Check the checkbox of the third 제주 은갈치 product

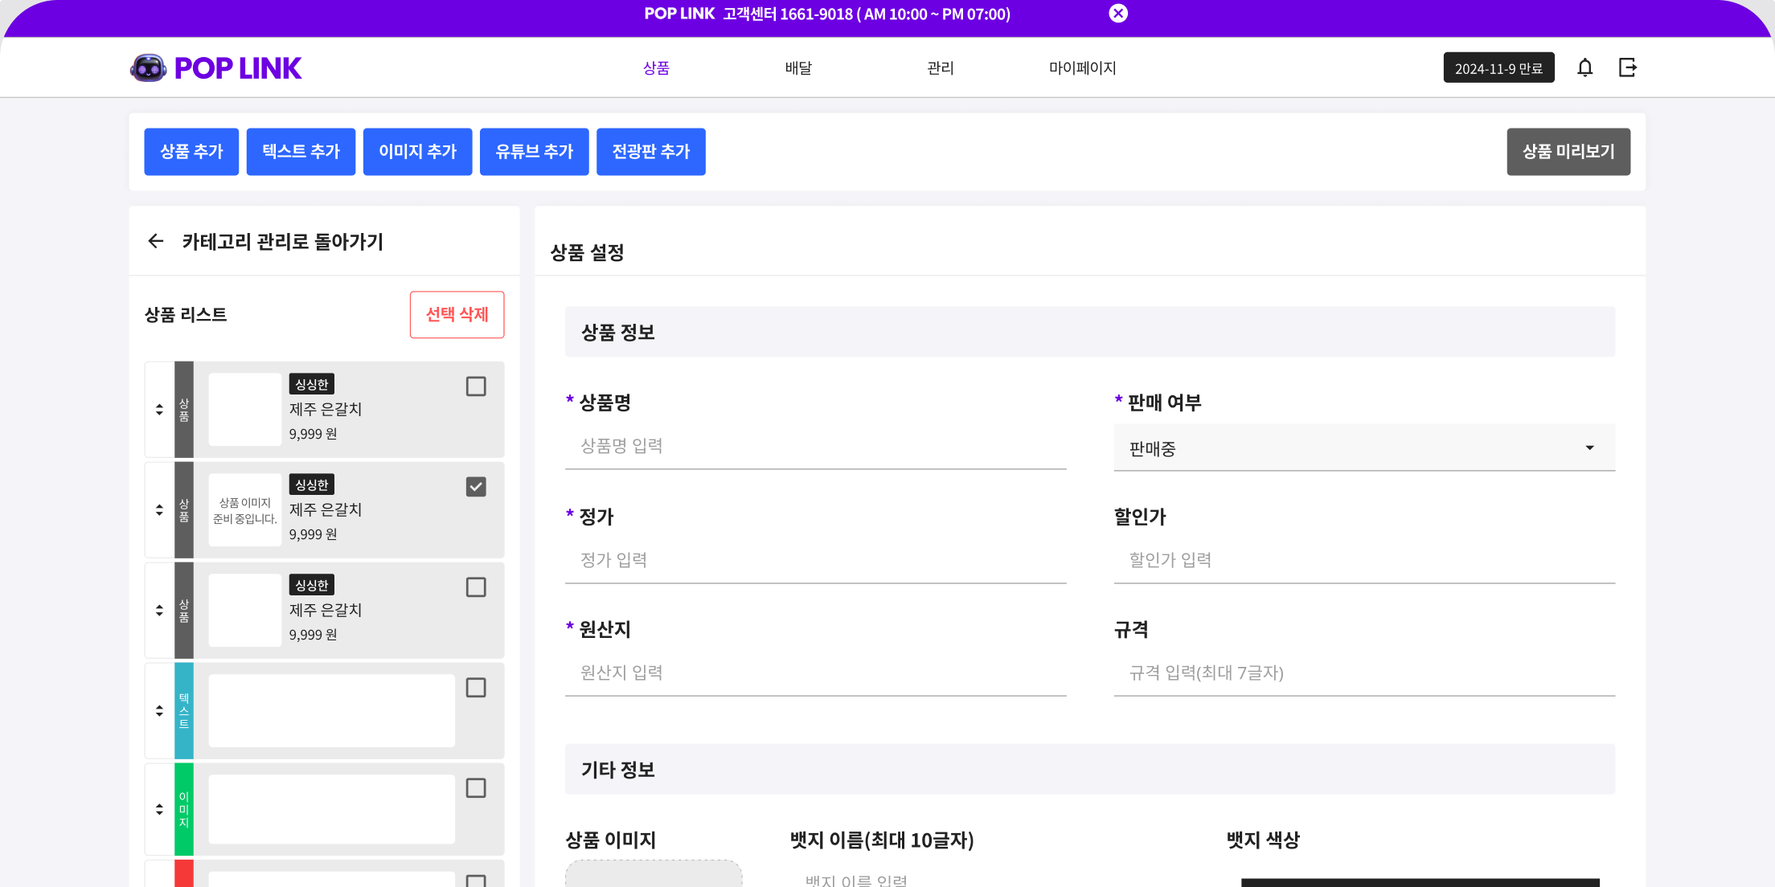(x=476, y=587)
